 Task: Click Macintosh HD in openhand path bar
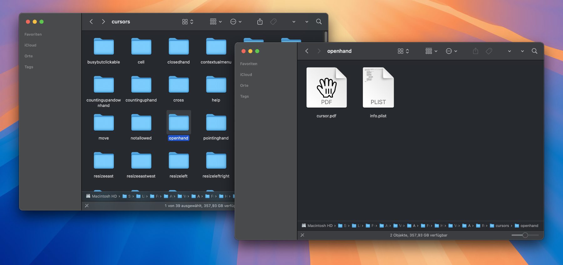click(x=320, y=226)
